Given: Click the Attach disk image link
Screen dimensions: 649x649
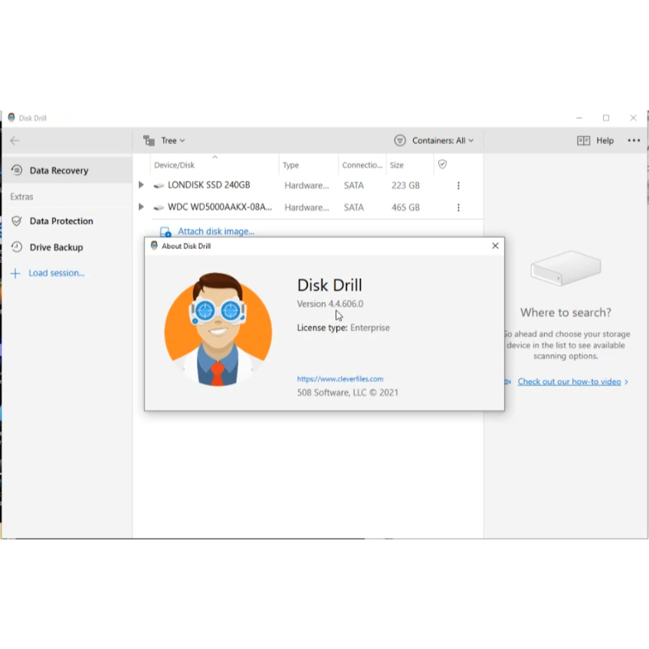Looking at the screenshot, I should pos(215,231).
